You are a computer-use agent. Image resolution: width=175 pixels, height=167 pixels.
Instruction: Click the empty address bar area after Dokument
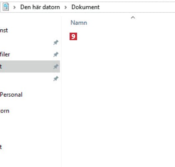tap(137, 7)
